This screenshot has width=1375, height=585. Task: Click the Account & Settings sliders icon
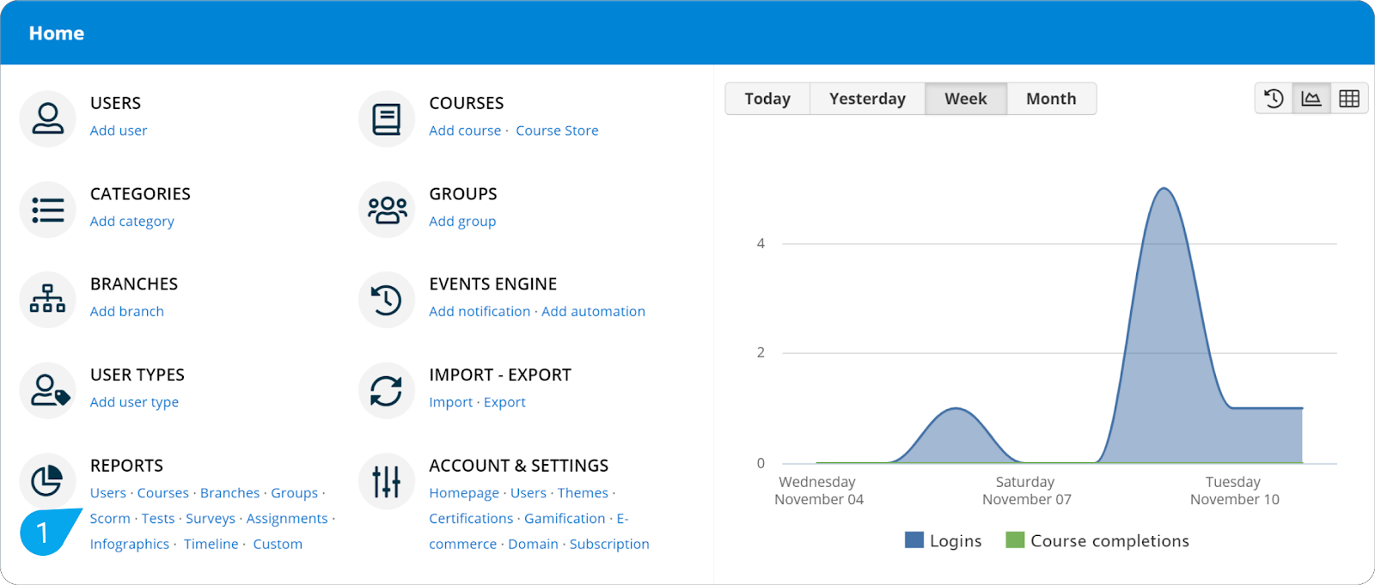[387, 481]
